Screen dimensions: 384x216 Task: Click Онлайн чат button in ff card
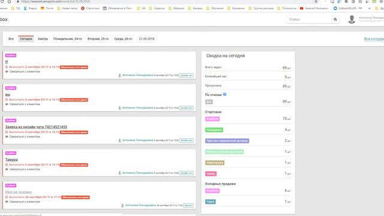pos(186,75)
